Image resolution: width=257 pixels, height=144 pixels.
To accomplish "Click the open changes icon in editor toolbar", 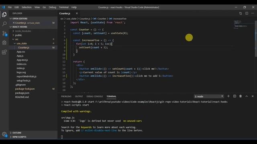I will pos(241,13).
